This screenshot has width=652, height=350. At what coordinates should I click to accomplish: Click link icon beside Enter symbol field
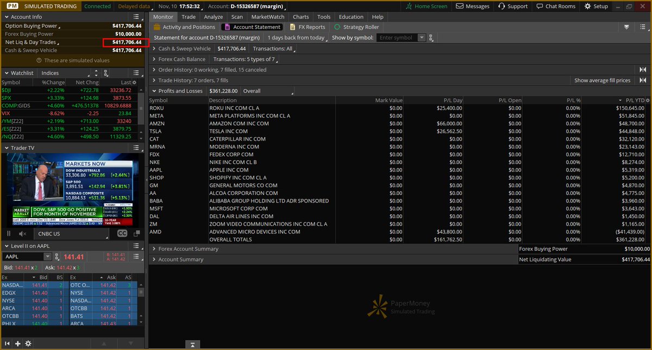[x=431, y=38]
